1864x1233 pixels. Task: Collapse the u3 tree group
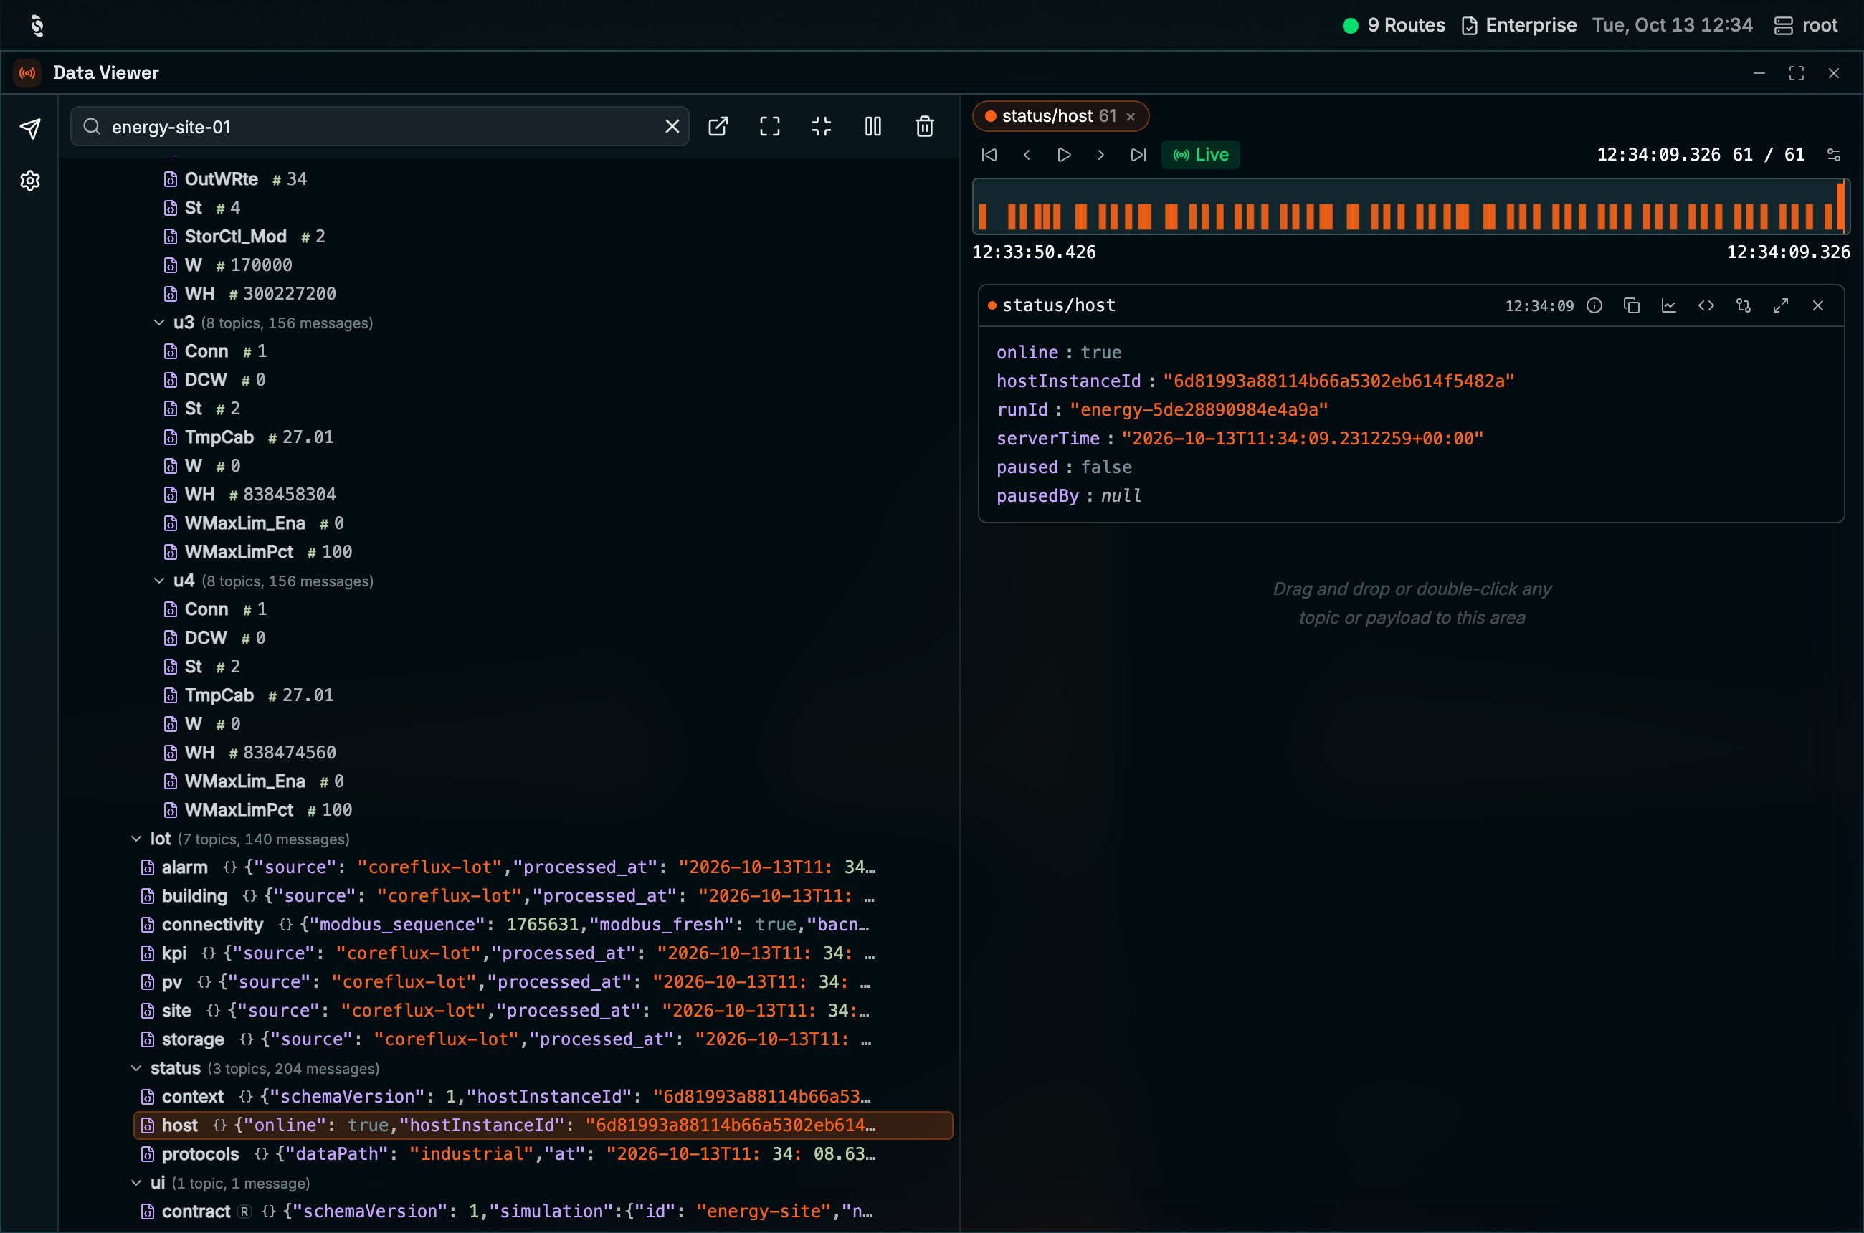[x=159, y=323]
